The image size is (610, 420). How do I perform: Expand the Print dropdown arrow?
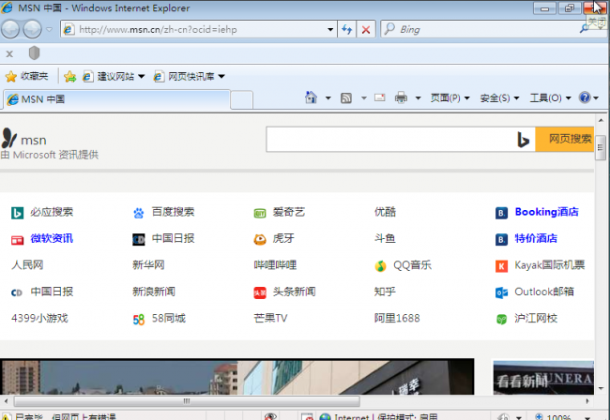click(x=419, y=97)
